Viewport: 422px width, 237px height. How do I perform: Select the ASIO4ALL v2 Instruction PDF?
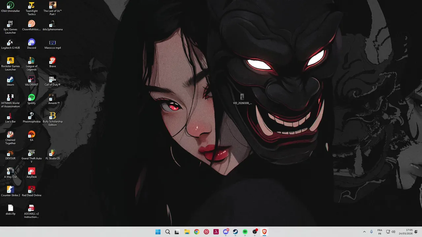tap(32, 212)
